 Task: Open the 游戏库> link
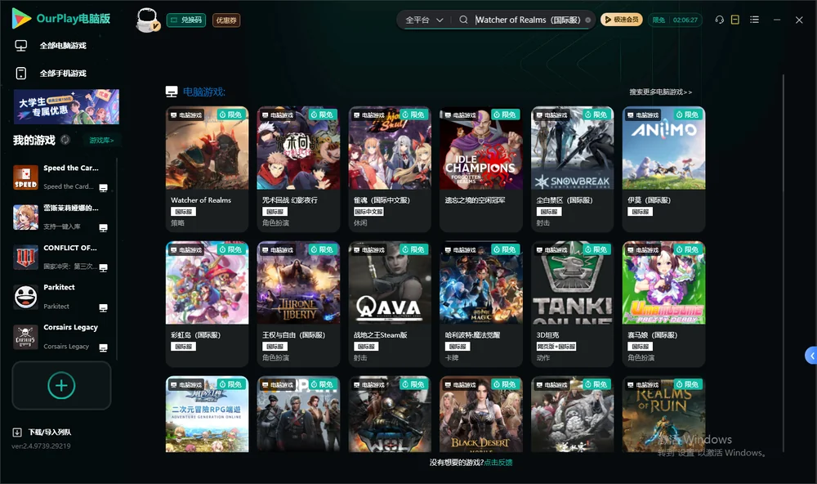(101, 141)
